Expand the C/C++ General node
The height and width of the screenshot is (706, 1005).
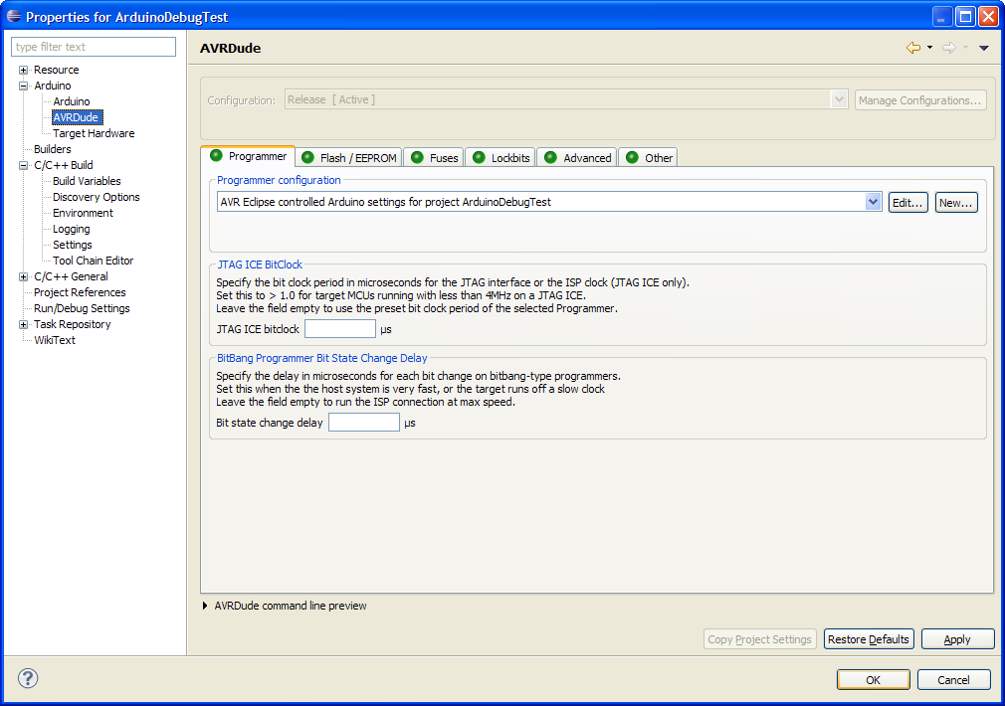pyautogui.click(x=23, y=276)
